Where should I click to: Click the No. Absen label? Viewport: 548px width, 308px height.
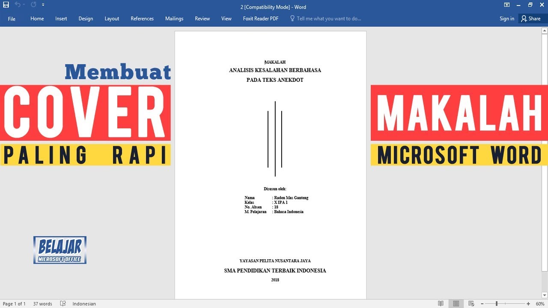pos(253,207)
